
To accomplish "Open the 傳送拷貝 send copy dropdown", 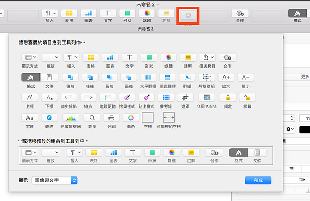I will tap(207, 57).
